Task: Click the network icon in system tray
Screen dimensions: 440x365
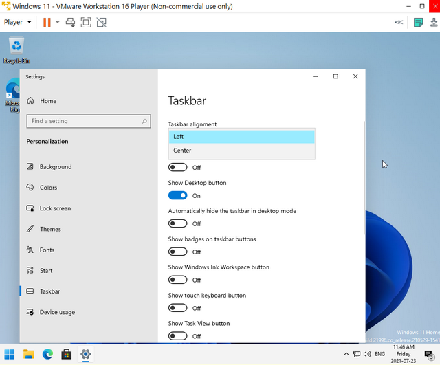Action: tap(357, 354)
